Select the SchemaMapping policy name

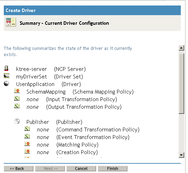(x=46, y=92)
